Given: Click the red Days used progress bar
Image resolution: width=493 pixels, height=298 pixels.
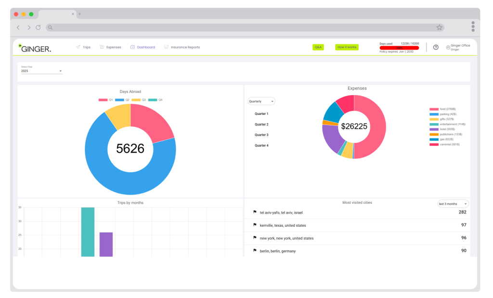Looking at the screenshot, I should (x=399, y=48).
